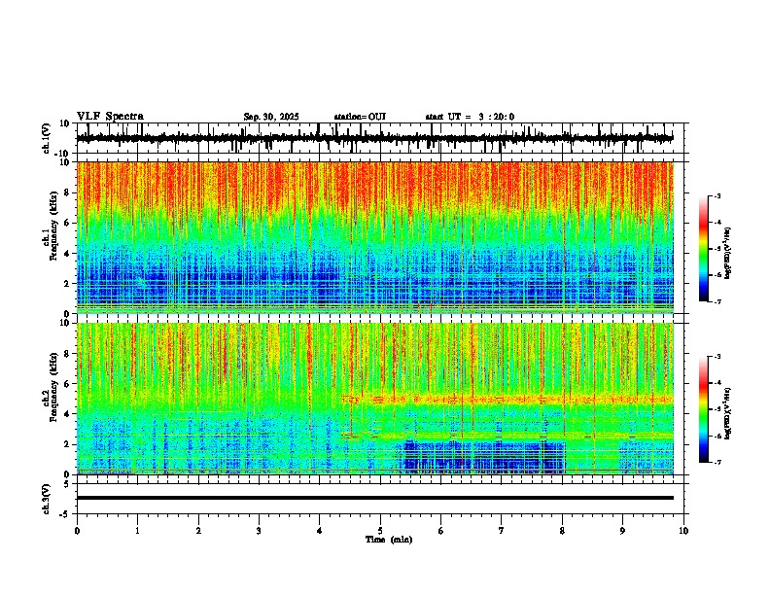Click the time-axis tick label "9"
770x595 pixels.
click(622, 531)
